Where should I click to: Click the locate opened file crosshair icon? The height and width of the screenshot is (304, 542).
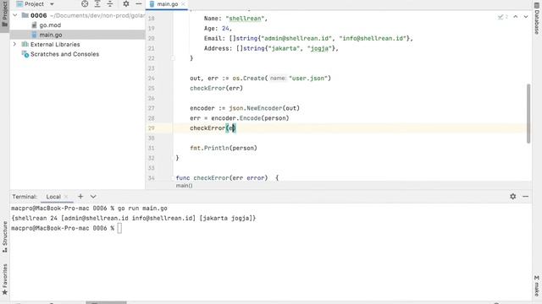pos(85,3)
